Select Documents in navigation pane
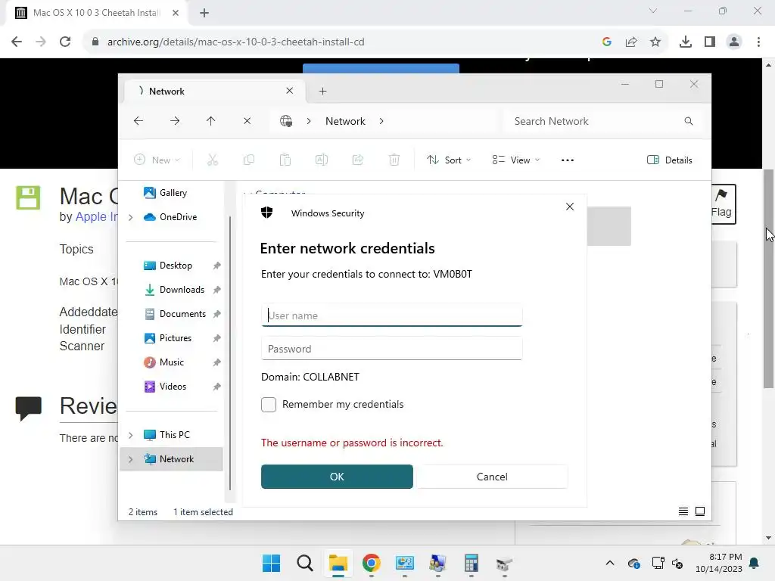Screen dimensions: 775x581 pyautogui.click(x=182, y=314)
